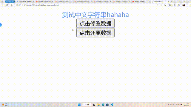
Task: Click the blue floating circle at left edge
Action: tap(1, 25)
